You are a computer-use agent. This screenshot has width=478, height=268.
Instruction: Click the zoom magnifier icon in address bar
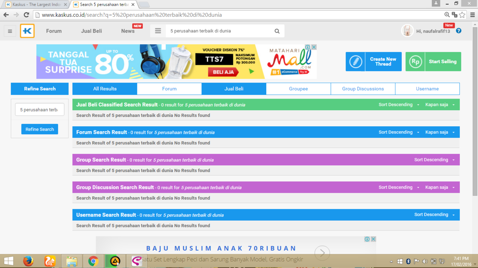447,15
